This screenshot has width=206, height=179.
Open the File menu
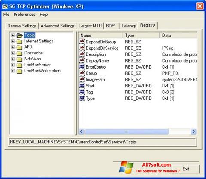(x=6, y=15)
